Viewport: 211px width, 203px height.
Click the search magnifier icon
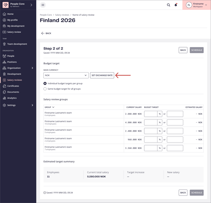168,5
